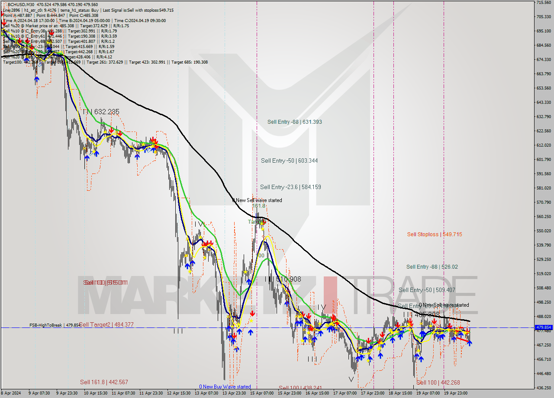Click the '510.908' price label
Viewport: 554px width, 398px height.
(x=288, y=279)
